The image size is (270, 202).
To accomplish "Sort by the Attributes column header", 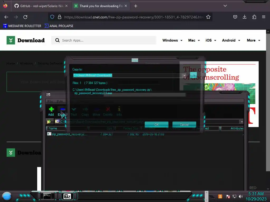I will pos(232,128).
